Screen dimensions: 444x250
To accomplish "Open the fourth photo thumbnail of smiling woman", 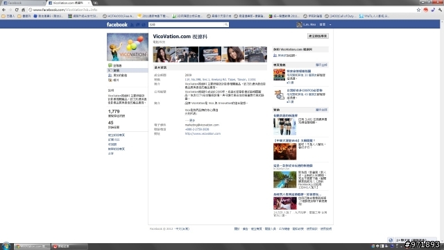I will tap(233, 54).
